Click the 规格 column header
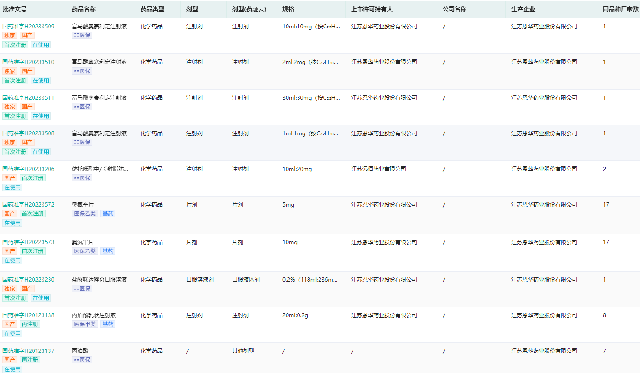 pos(288,9)
